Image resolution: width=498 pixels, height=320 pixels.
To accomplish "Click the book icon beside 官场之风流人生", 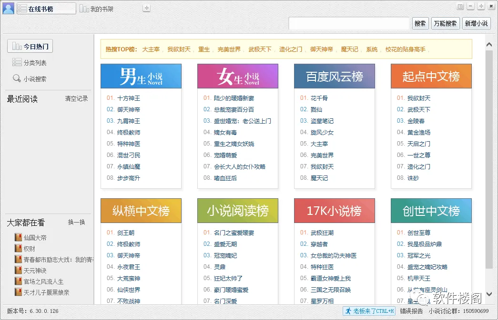I will 18,281.
